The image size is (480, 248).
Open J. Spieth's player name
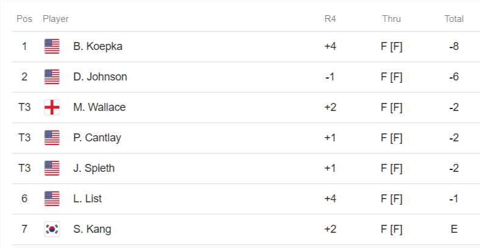click(x=94, y=168)
